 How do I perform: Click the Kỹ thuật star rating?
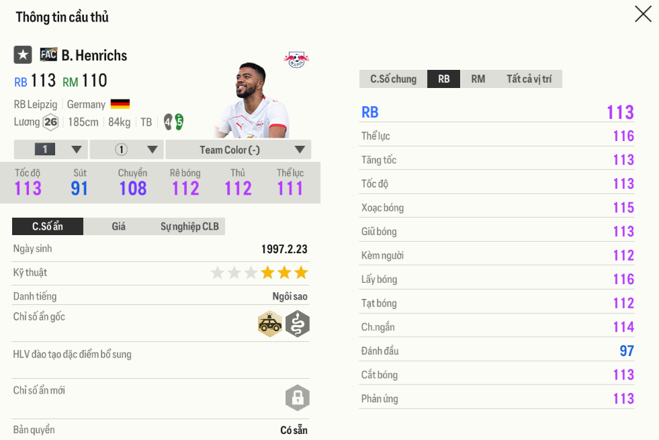[259, 273]
